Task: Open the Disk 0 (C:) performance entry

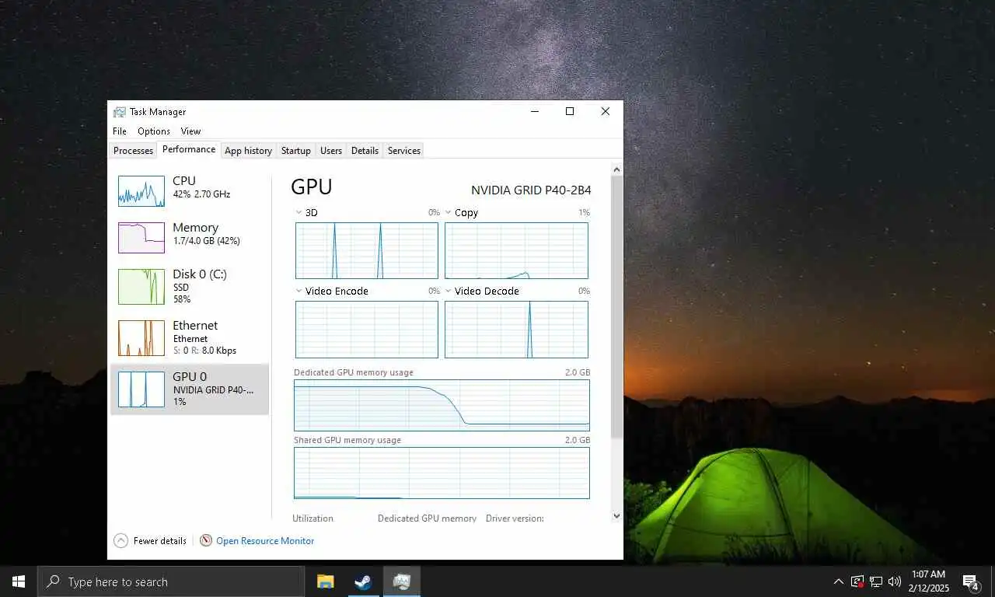Action: (x=190, y=286)
